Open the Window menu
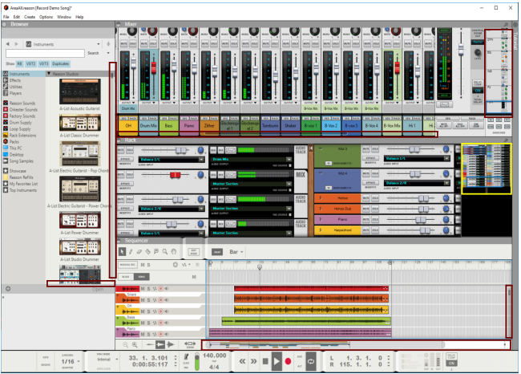The height and width of the screenshot is (374, 521). [x=64, y=17]
